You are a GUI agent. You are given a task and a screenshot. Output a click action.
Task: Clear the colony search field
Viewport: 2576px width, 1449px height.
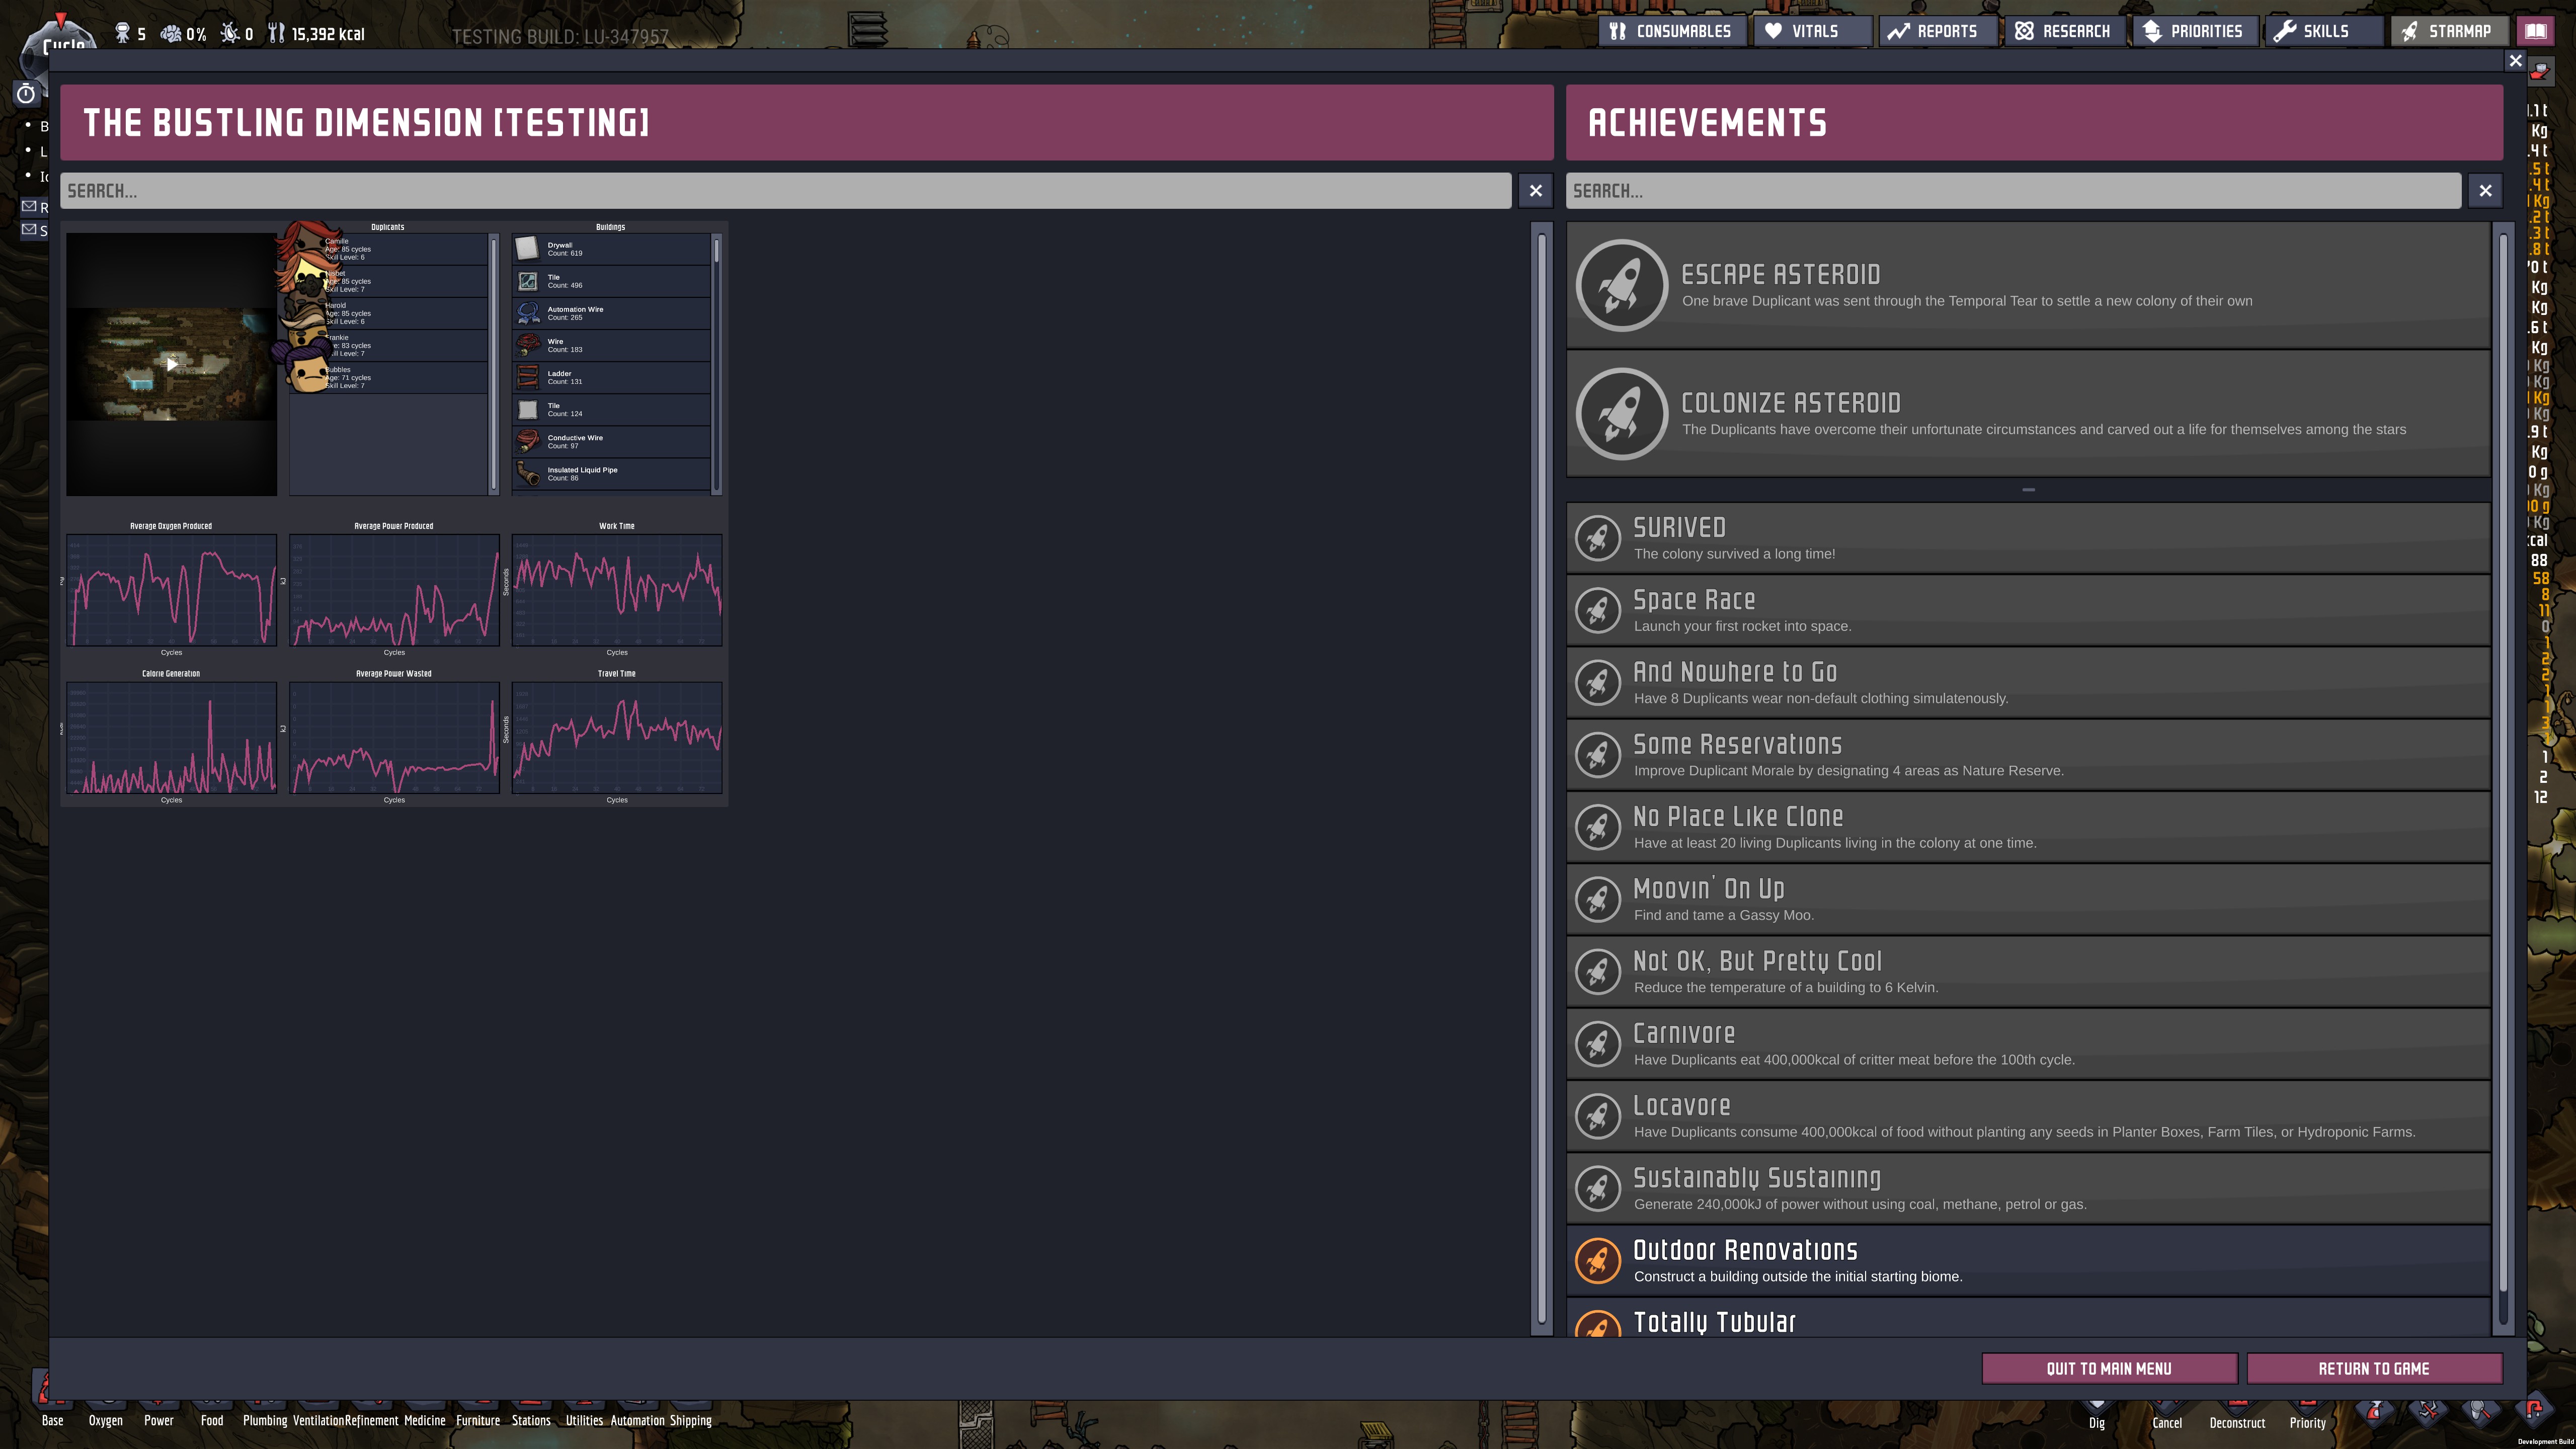click(1535, 191)
